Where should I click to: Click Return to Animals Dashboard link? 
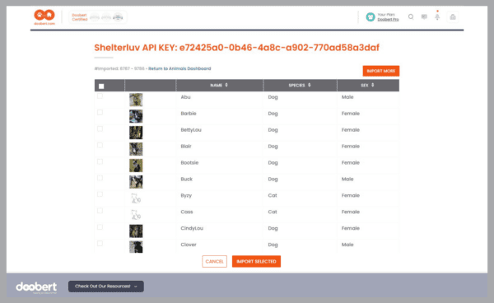[179, 68]
